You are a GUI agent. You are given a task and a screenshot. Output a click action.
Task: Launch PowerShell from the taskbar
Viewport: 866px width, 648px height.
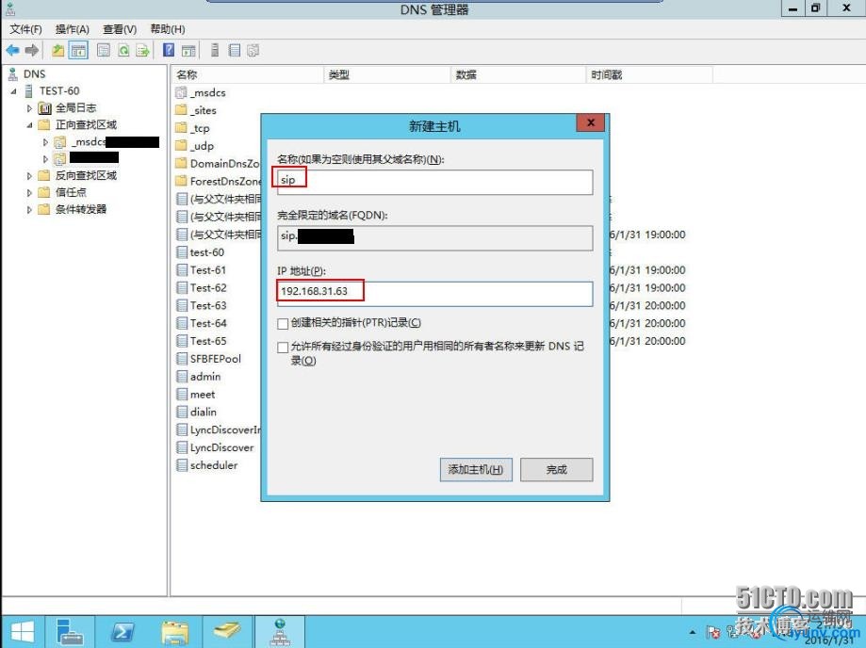click(x=123, y=633)
